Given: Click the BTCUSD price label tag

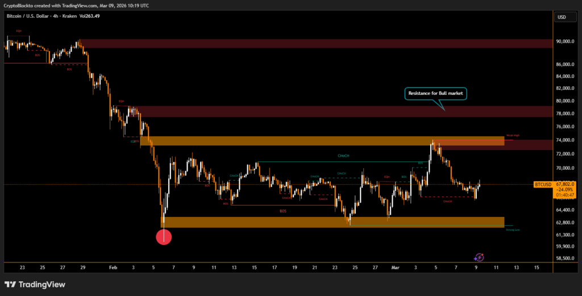Looking at the screenshot, I should pos(544,185).
